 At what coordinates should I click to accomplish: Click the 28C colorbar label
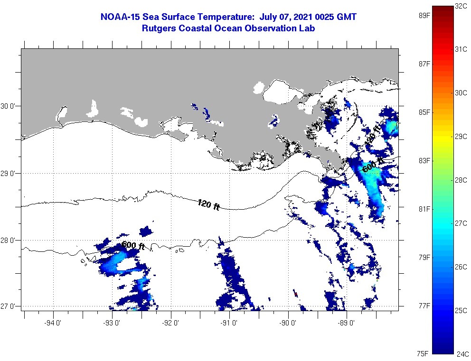coord(461,180)
